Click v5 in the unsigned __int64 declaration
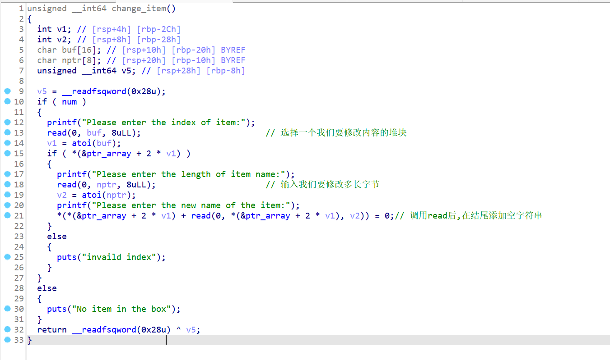 click(126, 71)
